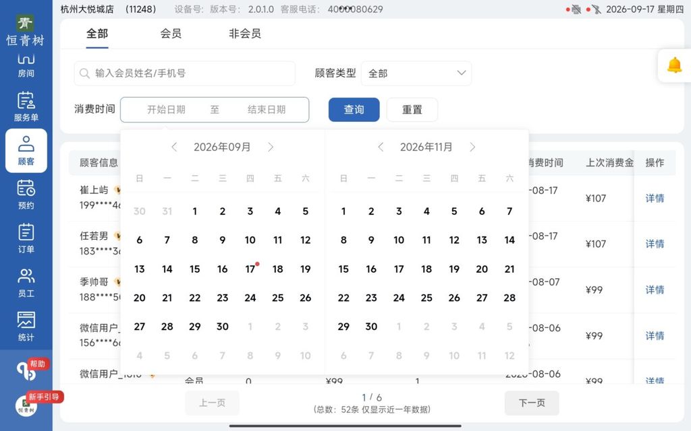
Task: Click the 上一页 previous page button
Action: (212, 403)
